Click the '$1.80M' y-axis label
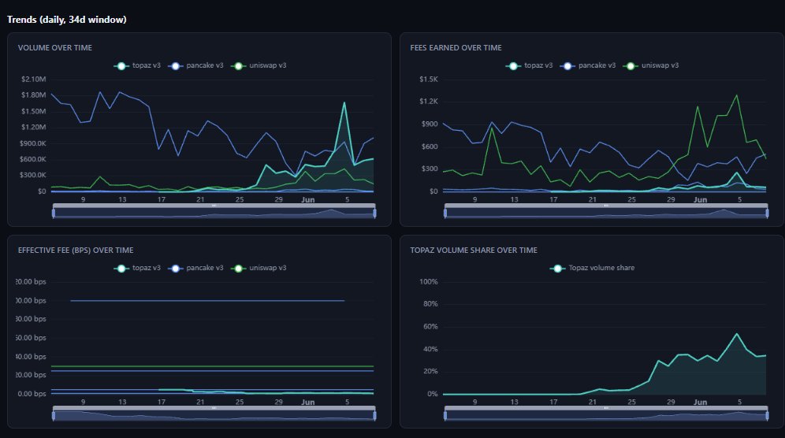Screen dimensions: 785x438 pos(34,95)
